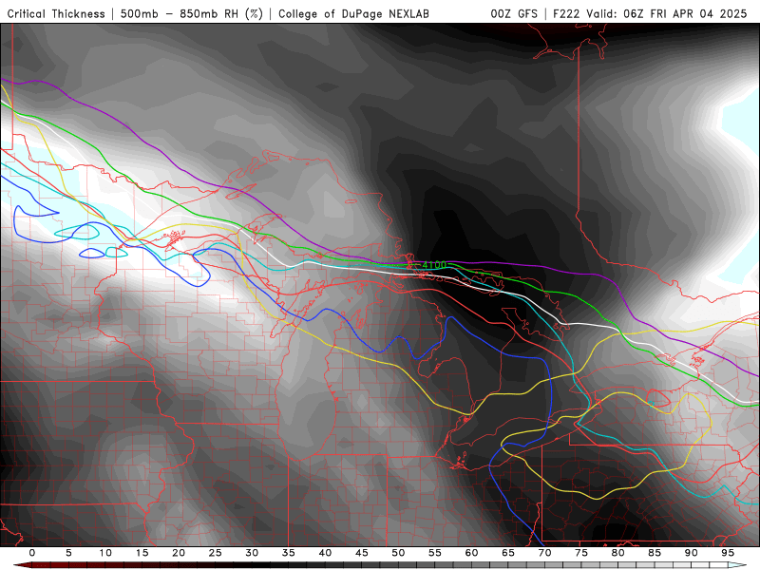Click the "95" colorbar tick label

(x=728, y=553)
